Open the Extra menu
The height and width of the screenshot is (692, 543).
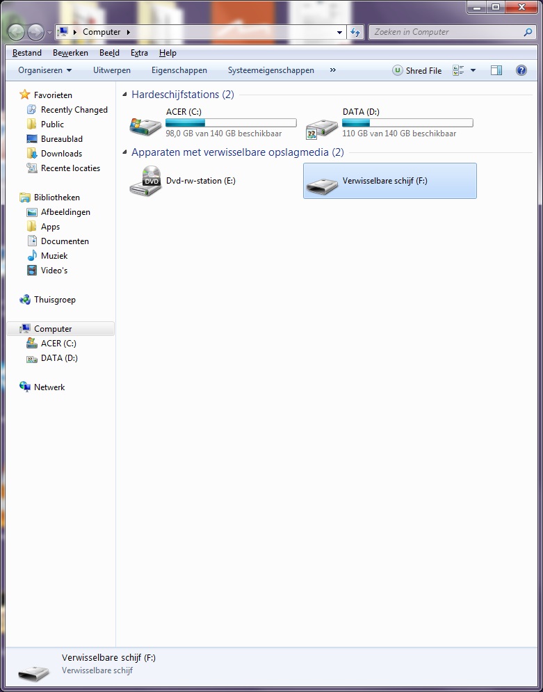pyautogui.click(x=139, y=53)
